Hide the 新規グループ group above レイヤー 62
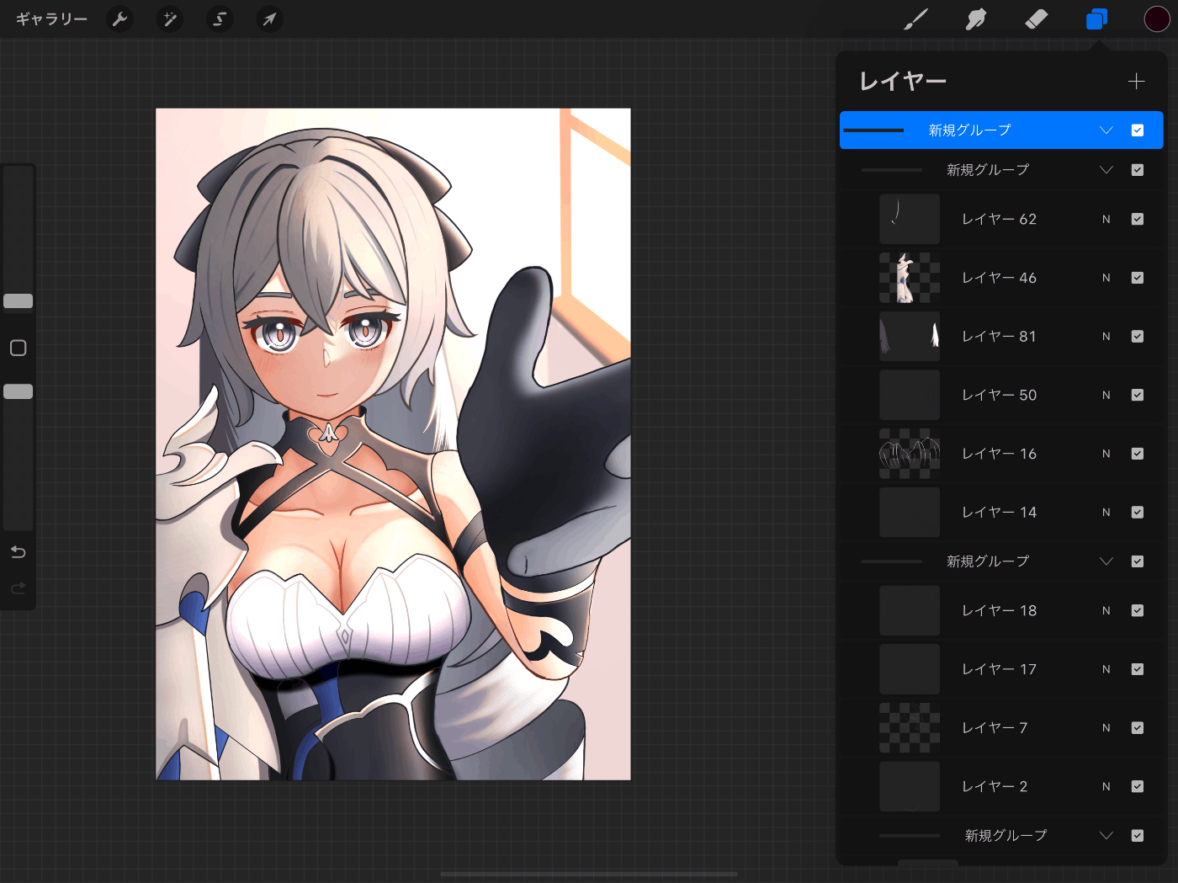 click(x=1138, y=170)
